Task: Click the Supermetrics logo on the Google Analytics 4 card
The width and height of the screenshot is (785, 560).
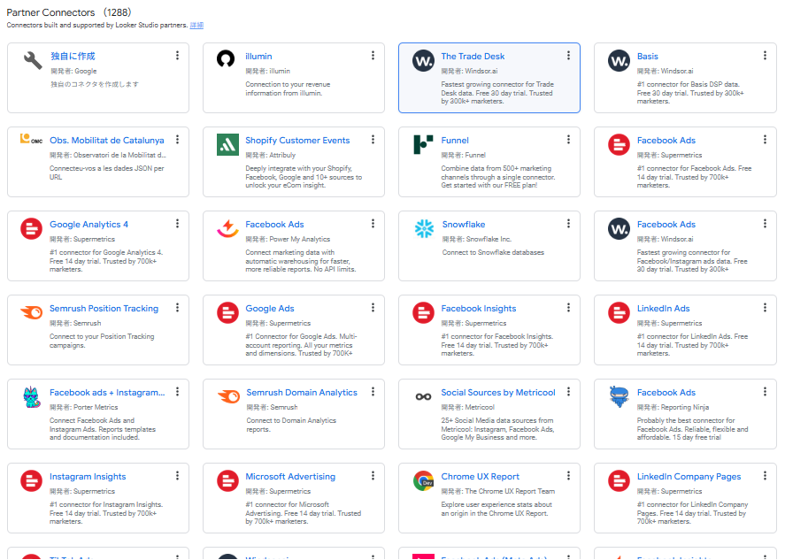Action: coord(31,229)
